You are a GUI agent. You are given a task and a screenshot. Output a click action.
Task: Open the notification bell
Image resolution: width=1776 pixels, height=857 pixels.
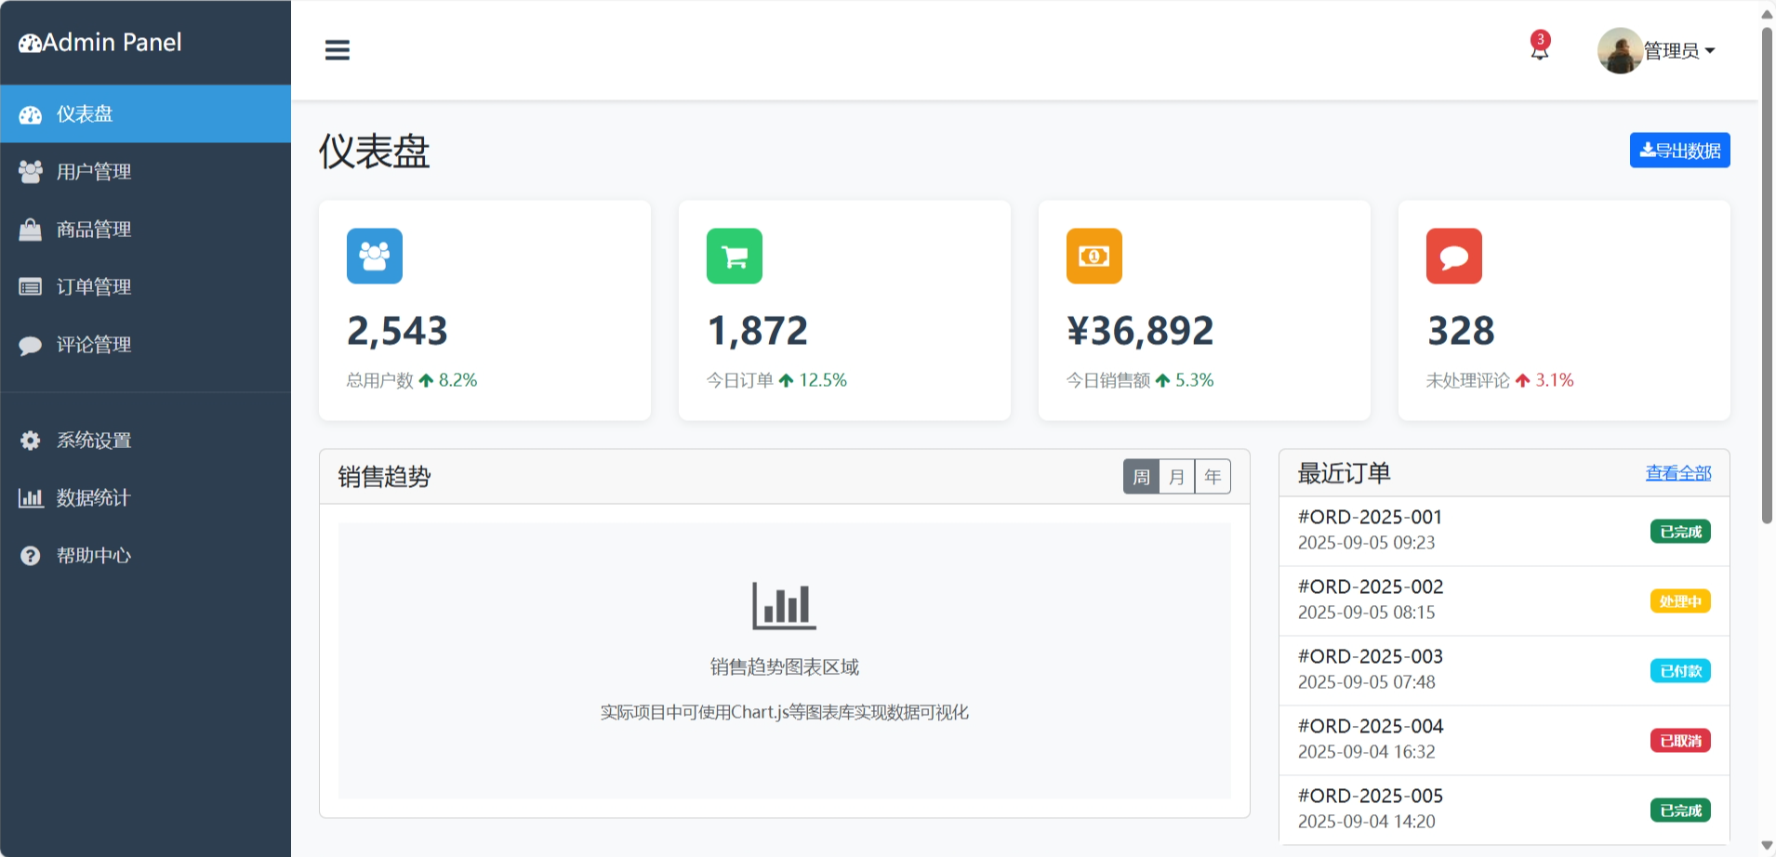[1539, 48]
